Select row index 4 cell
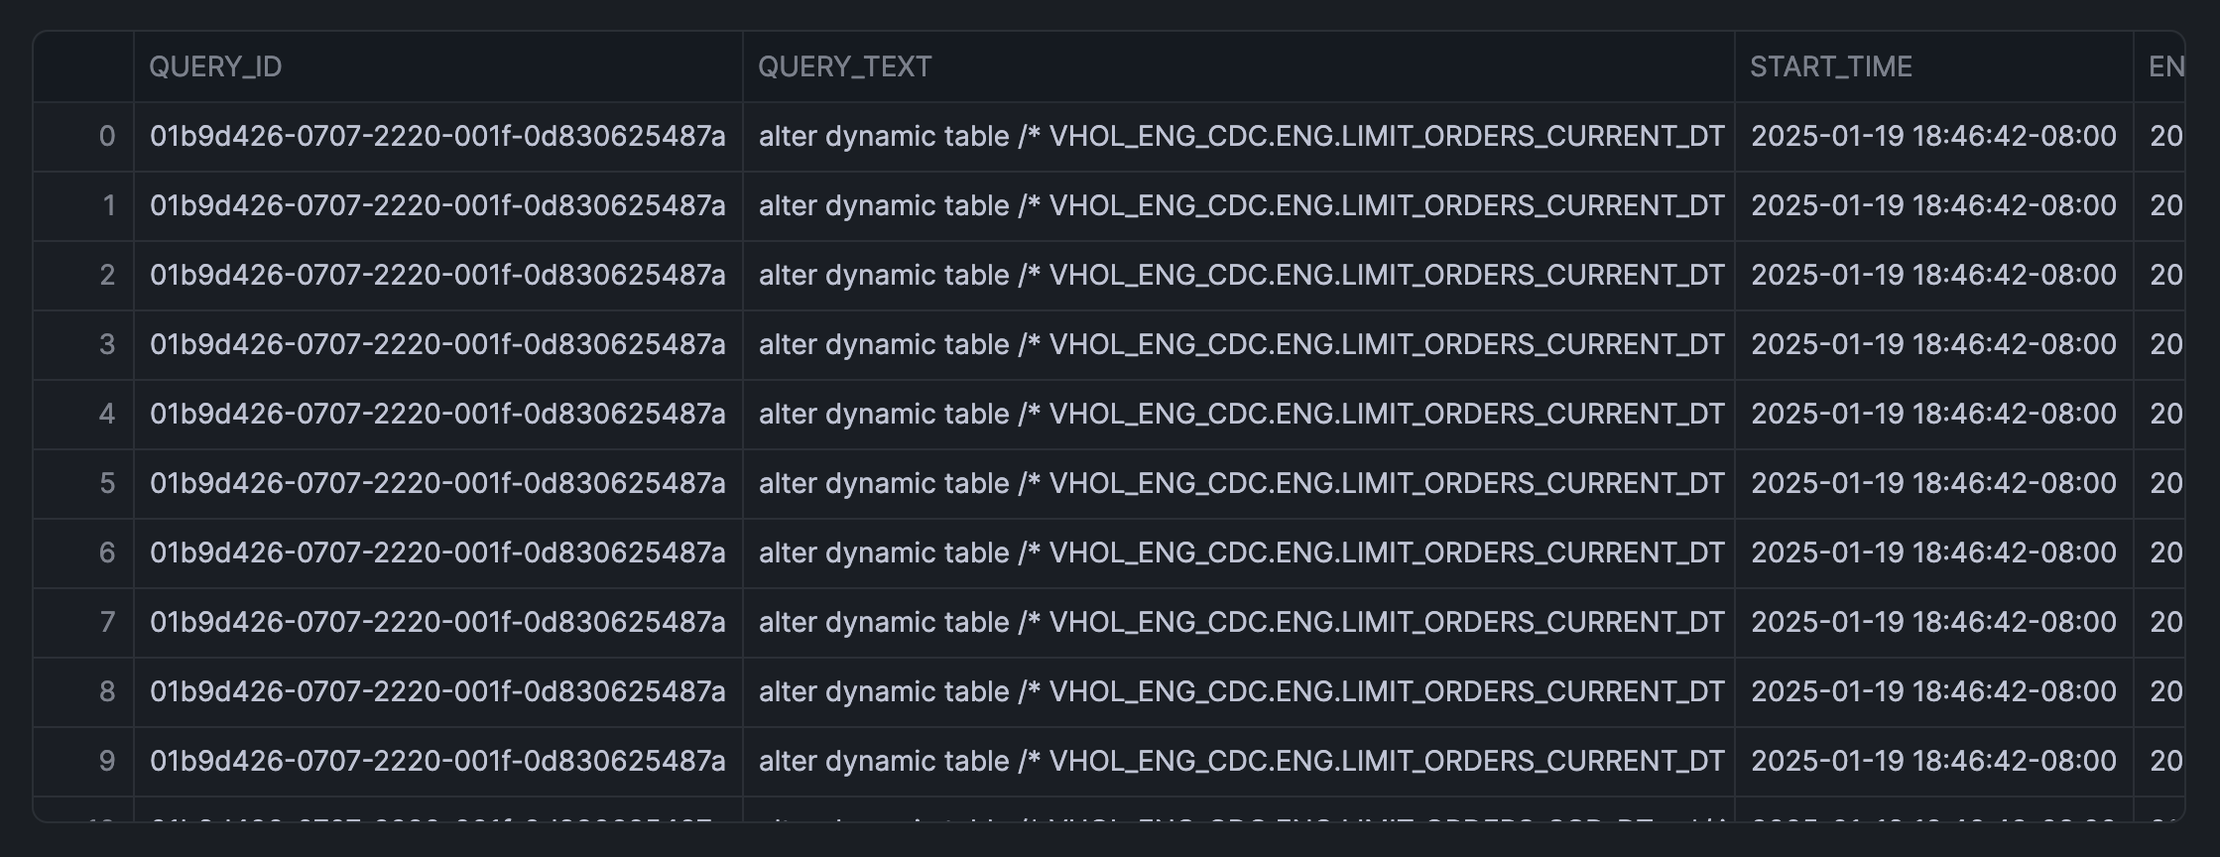 coord(107,414)
